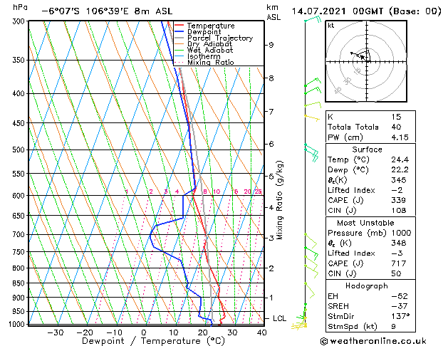The height and width of the screenshot is (346, 448).
Task: Click the mixing ratio label 25
Action: coord(258,192)
